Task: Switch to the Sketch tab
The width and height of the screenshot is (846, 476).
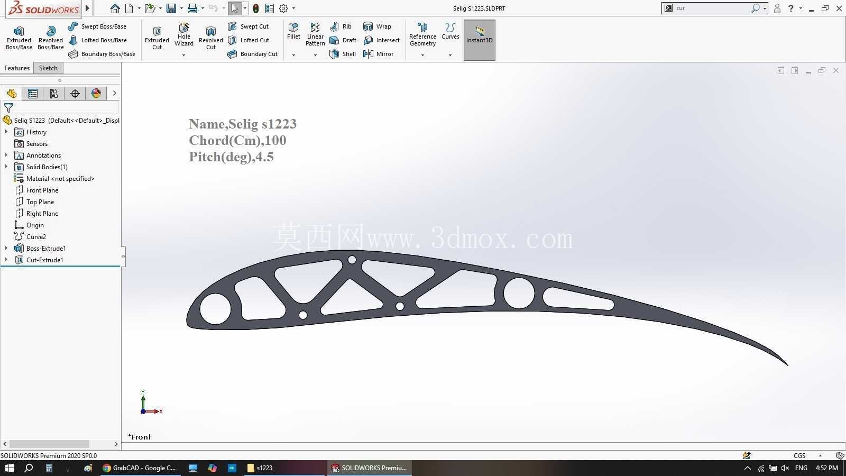Action: pos(48,68)
